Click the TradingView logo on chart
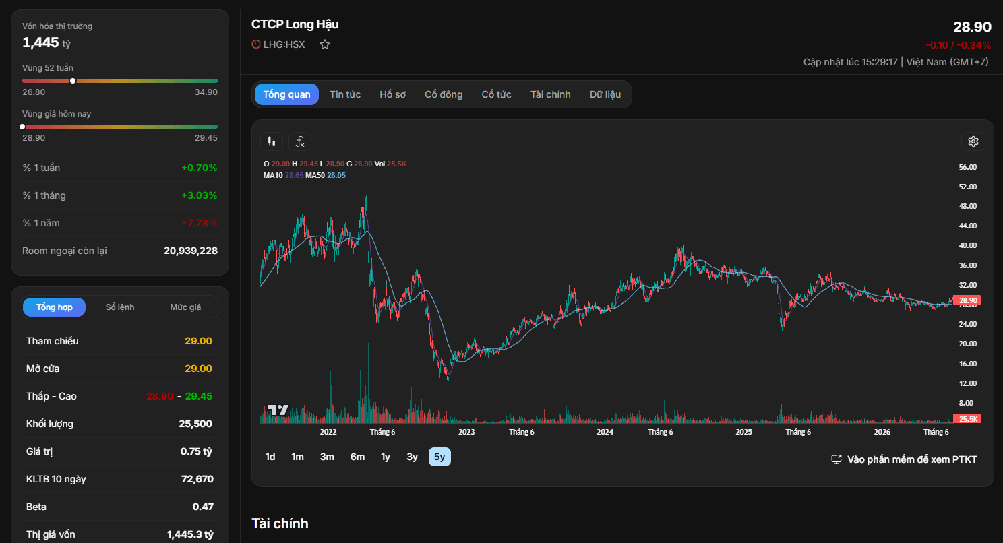Screen dimensions: 1003x543 [278, 410]
